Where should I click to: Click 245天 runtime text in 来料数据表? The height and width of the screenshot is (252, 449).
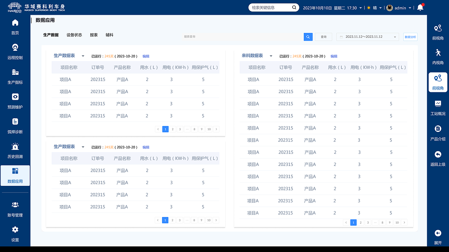coord(297,56)
